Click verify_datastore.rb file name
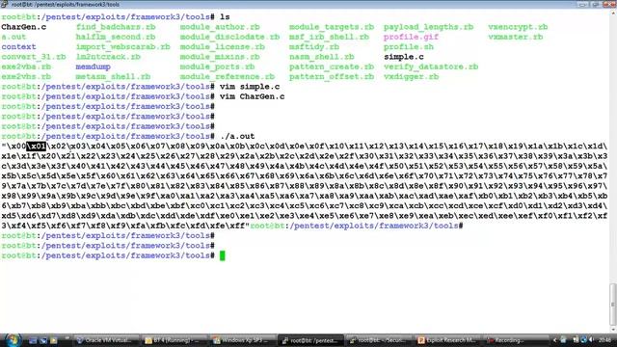Screen dimensions: 617x347 431,67
